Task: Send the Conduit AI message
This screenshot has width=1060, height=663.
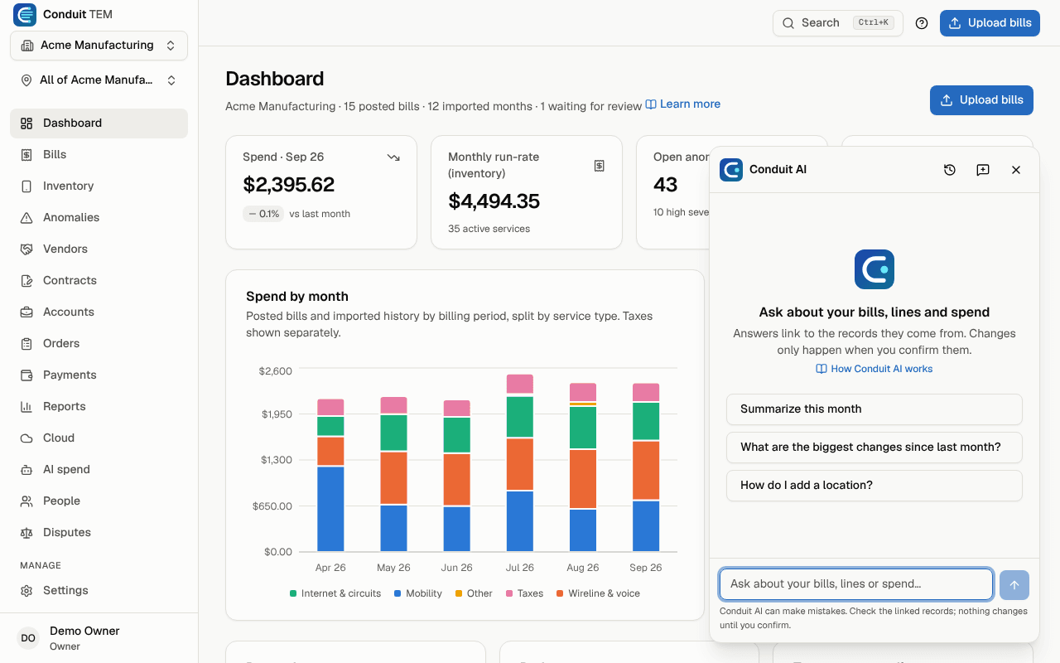Action: point(1014,585)
